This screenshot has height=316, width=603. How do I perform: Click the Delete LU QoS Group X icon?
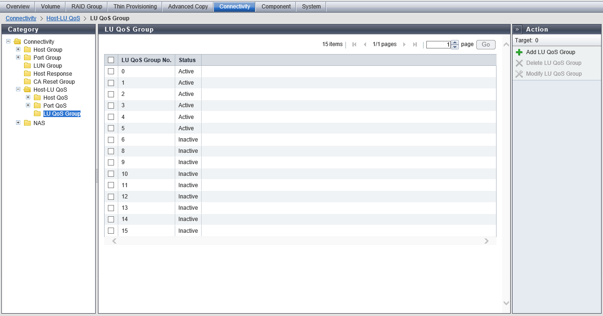[519, 63]
